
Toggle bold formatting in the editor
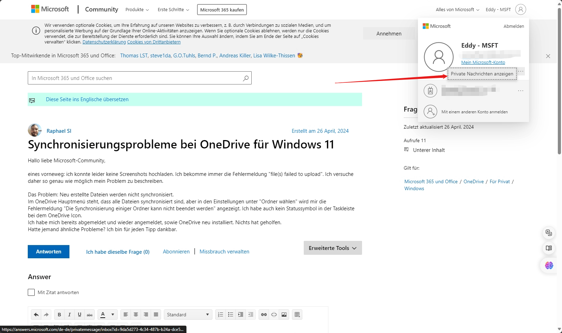(59, 315)
